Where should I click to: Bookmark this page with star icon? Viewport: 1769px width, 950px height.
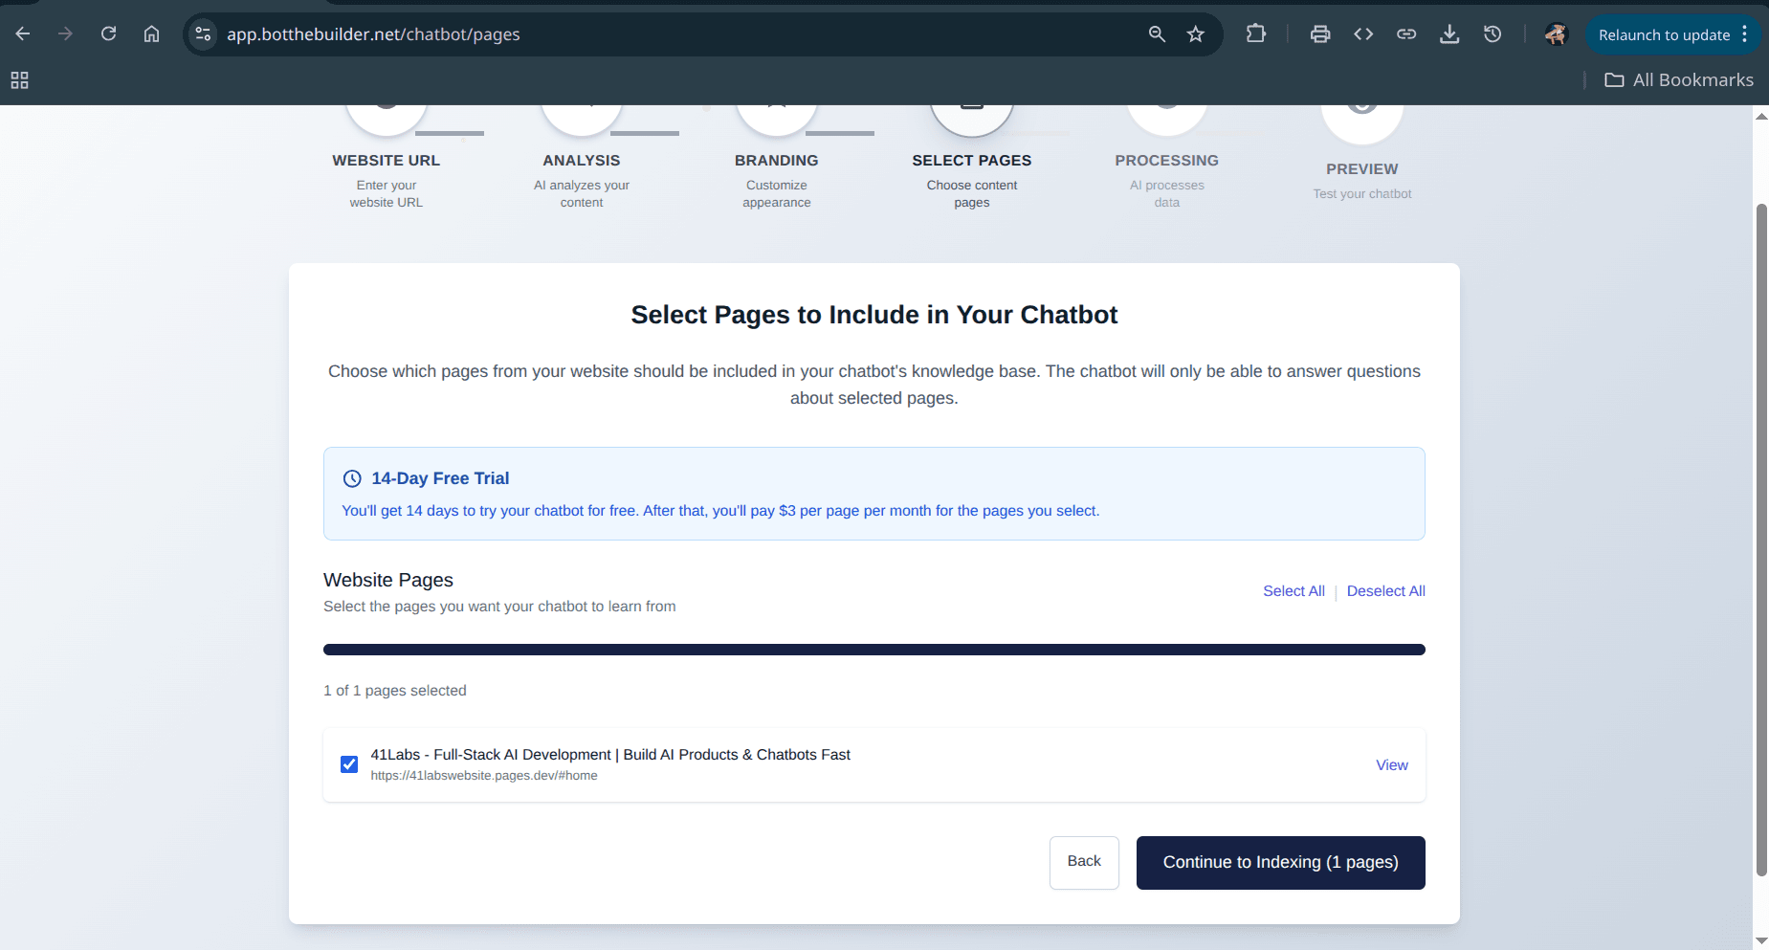[1196, 34]
